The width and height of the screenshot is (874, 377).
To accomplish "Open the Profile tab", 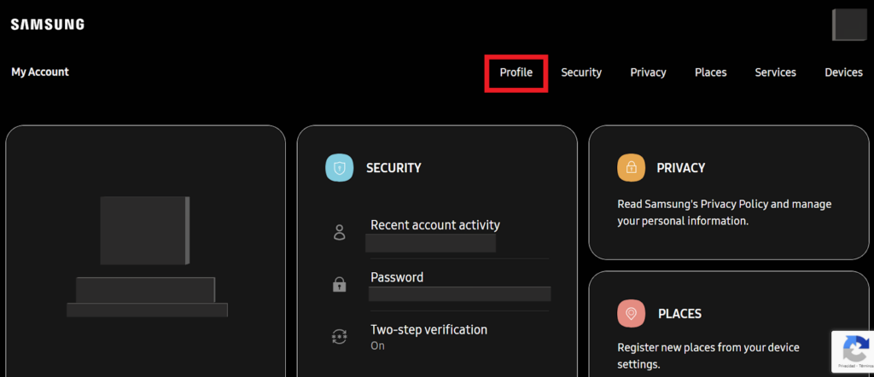I will click(516, 72).
